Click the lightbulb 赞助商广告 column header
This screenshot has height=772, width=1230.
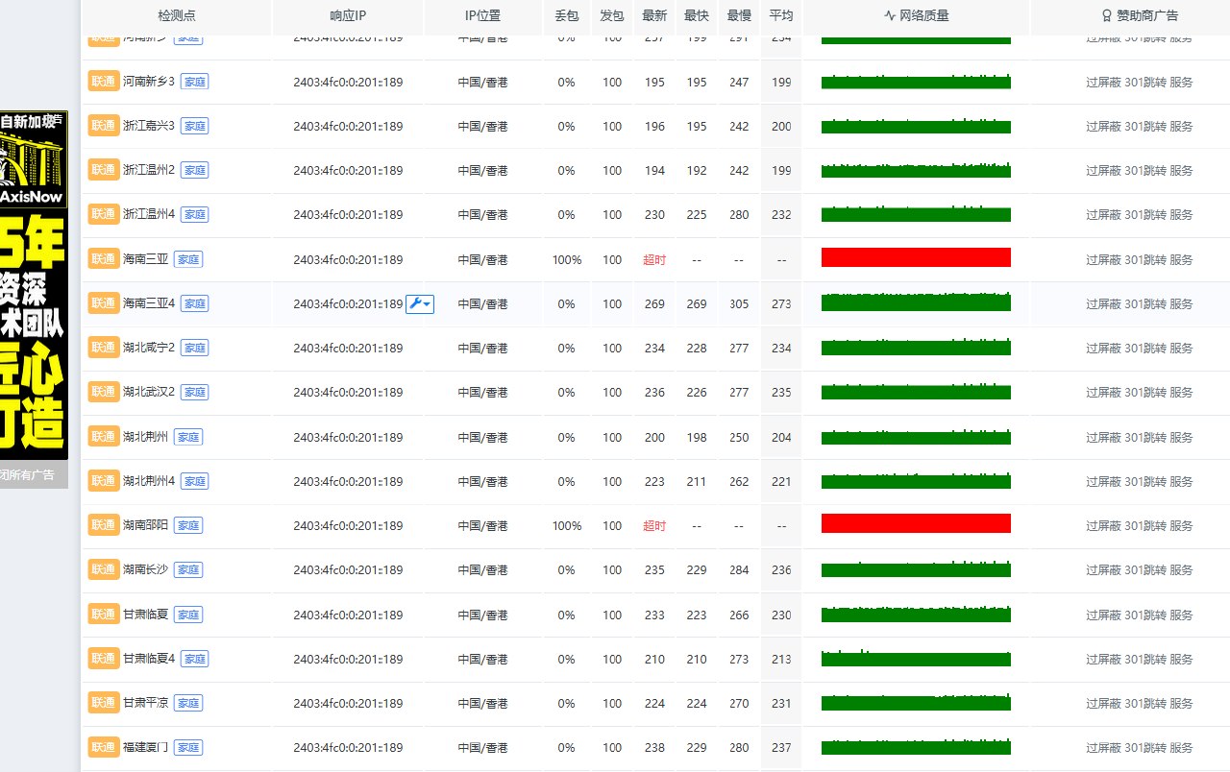click(x=1139, y=16)
